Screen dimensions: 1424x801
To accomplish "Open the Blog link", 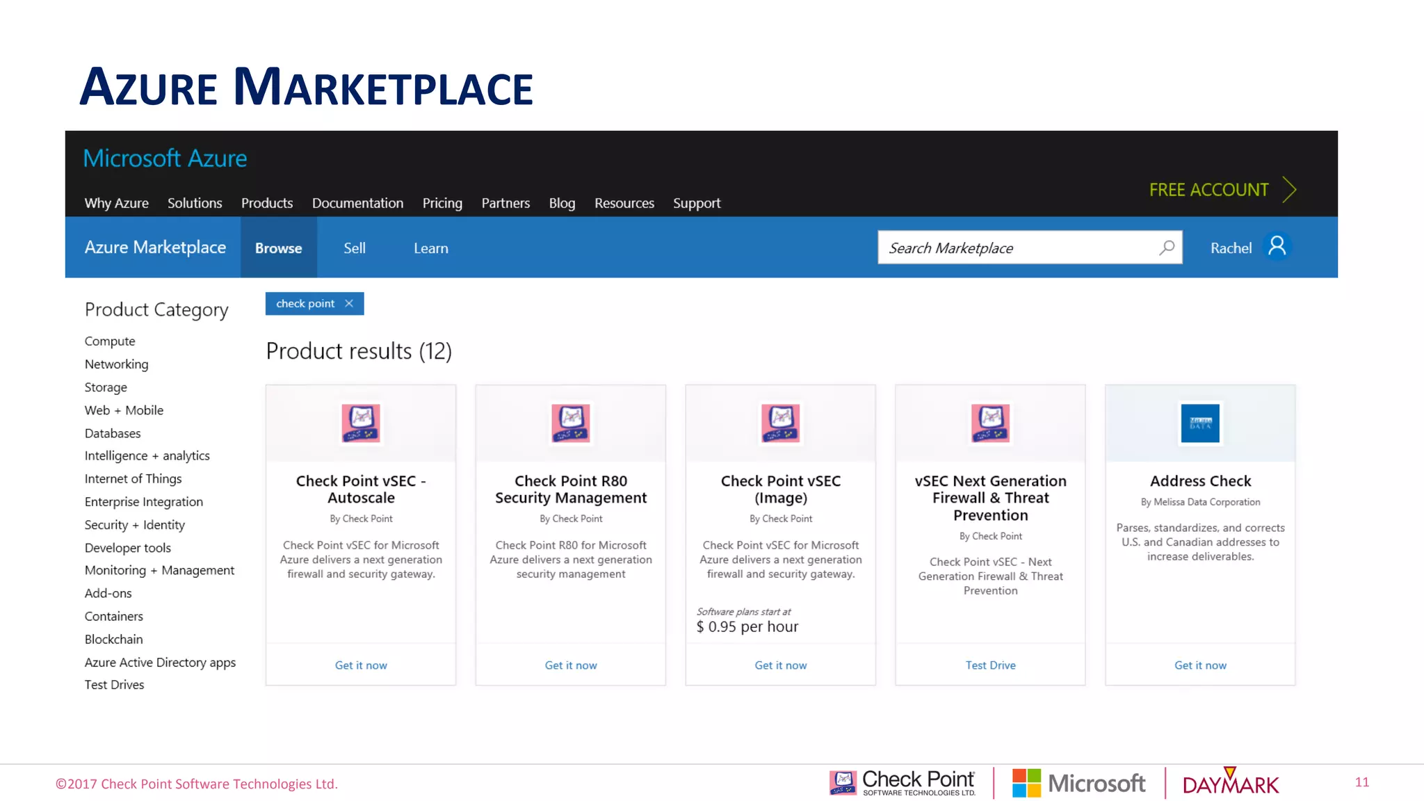I will pyautogui.click(x=562, y=203).
